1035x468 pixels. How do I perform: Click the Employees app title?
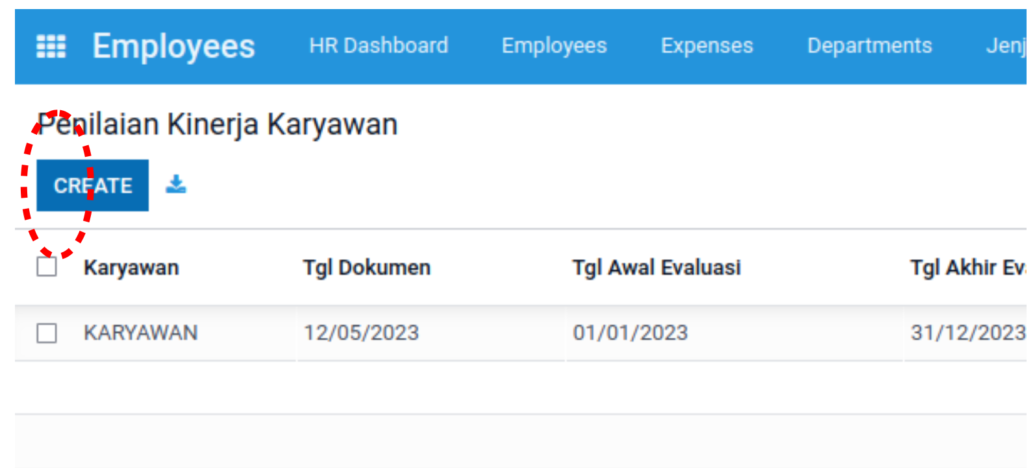tap(173, 46)
